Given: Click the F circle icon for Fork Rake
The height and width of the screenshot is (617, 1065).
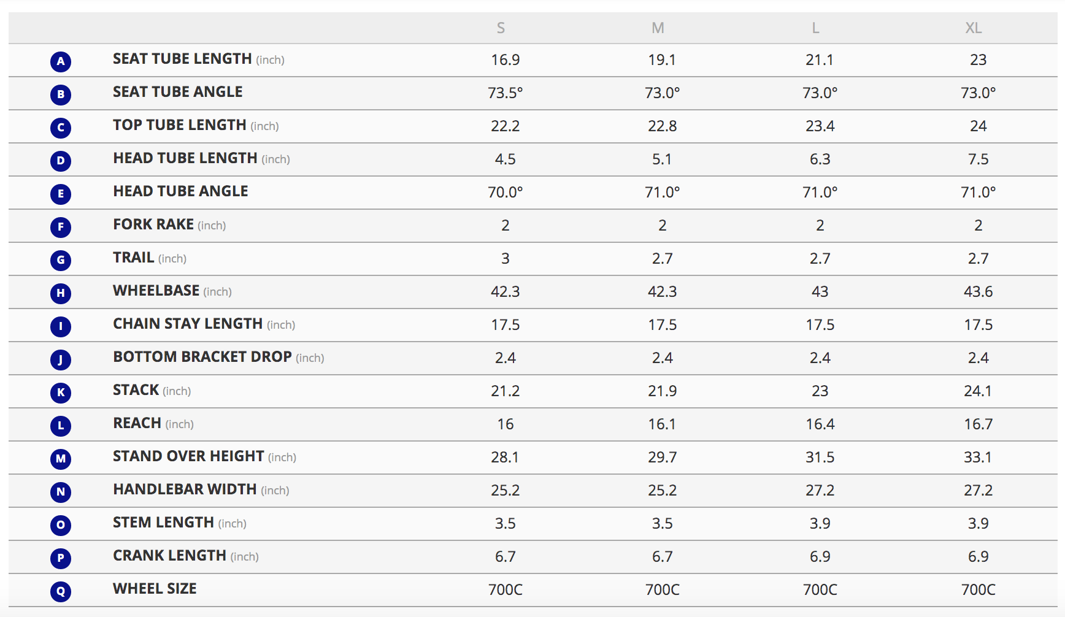Looking at the screenshot, I should (x=61, y=227).
